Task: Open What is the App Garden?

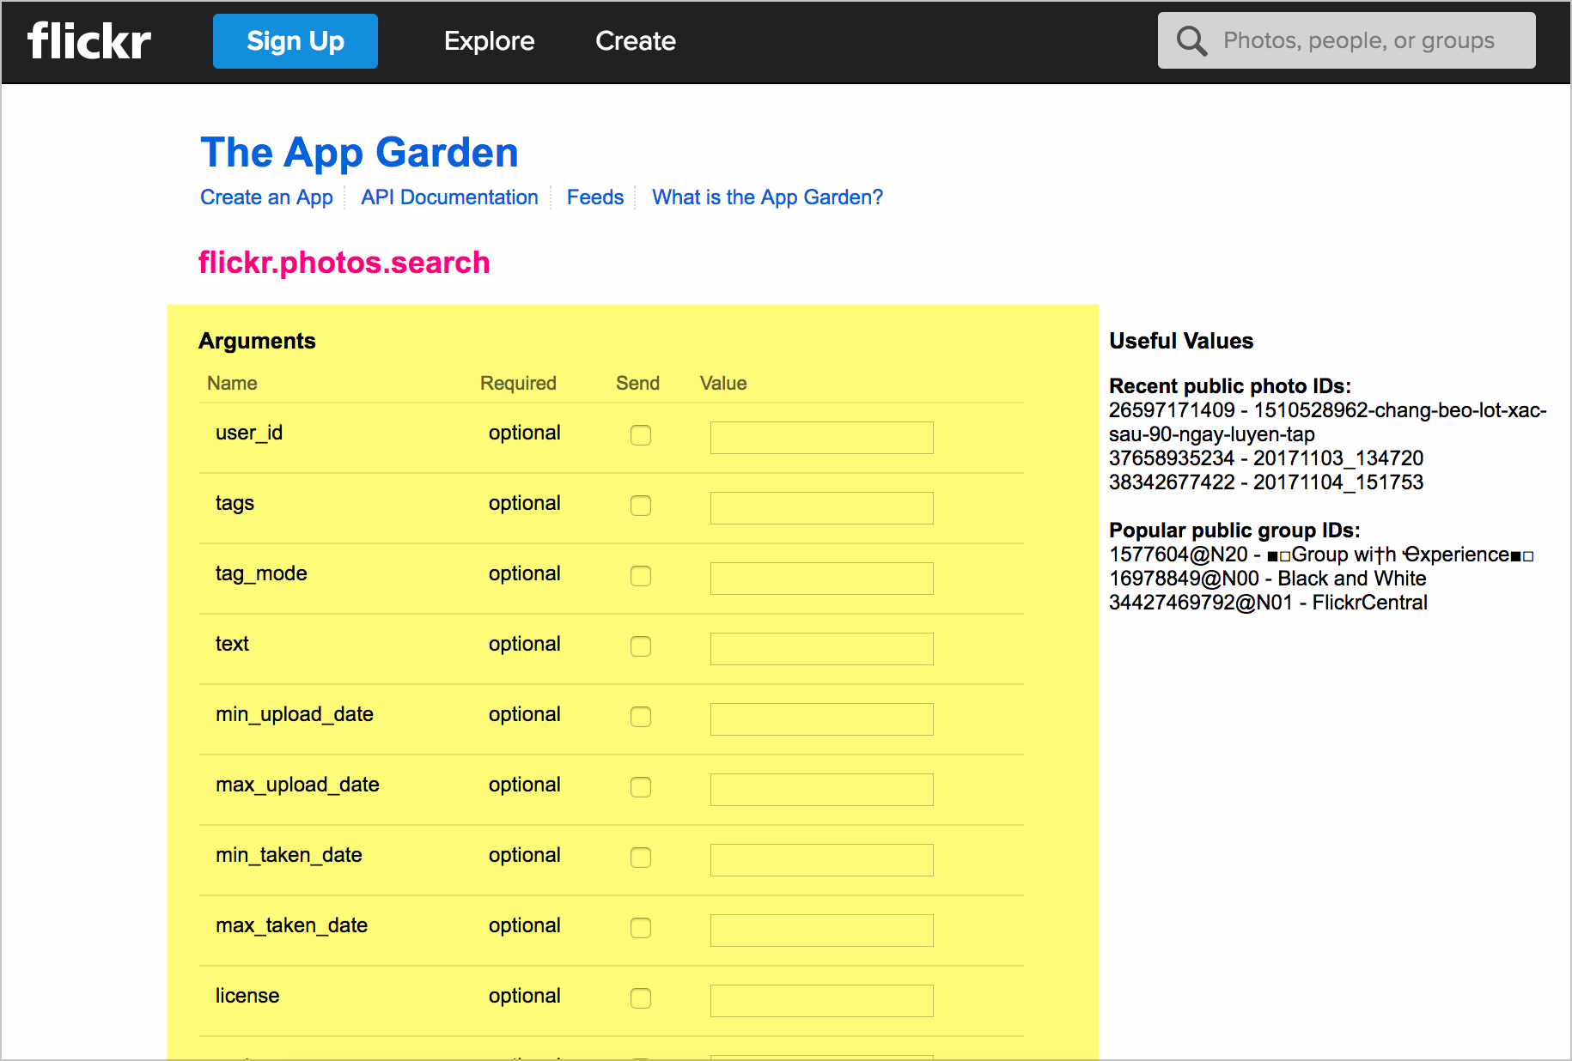Action: click(767, 197)
